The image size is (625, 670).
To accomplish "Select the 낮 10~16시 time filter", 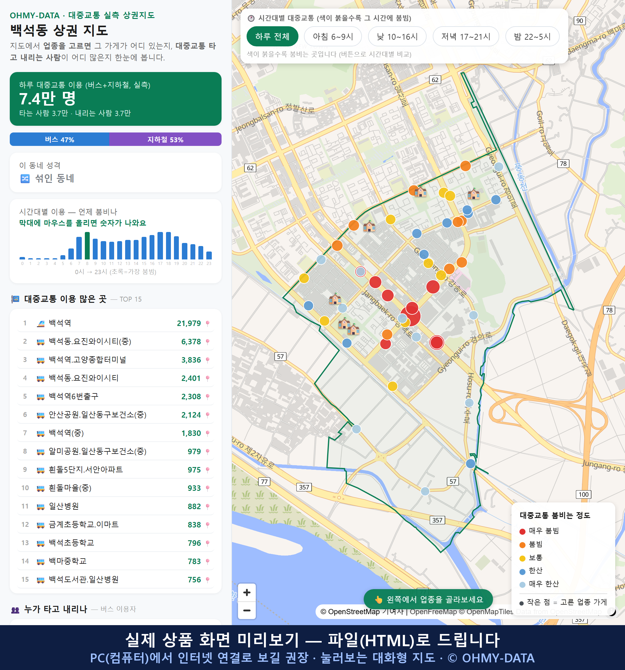I will [397, 36].
